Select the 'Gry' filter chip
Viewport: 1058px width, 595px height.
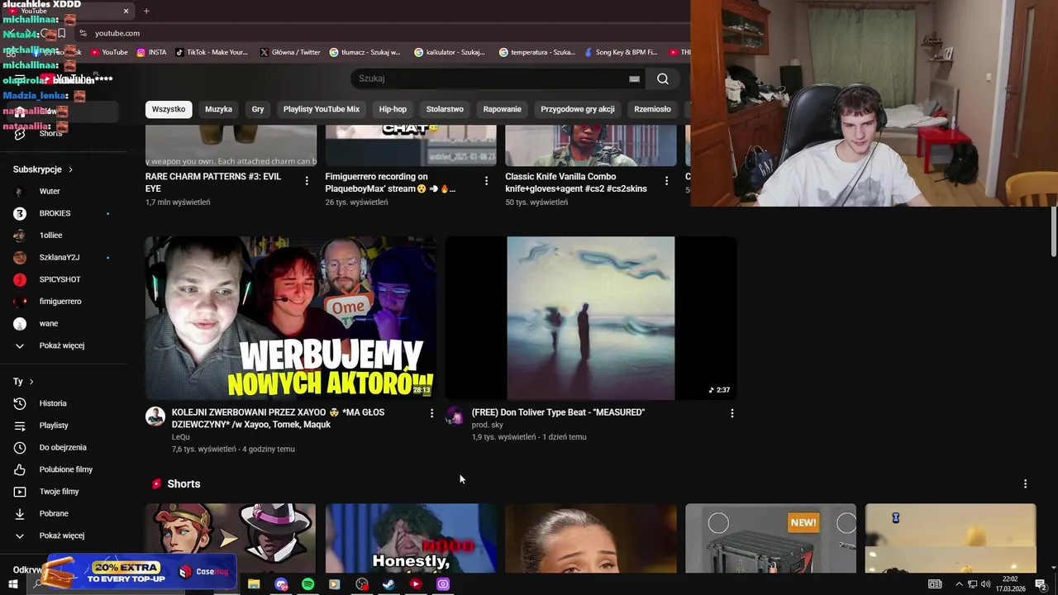258,109
